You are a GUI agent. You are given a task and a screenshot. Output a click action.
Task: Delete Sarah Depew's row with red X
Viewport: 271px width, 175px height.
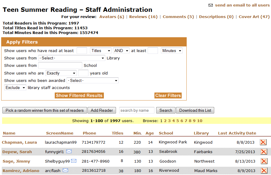[263, 152]
